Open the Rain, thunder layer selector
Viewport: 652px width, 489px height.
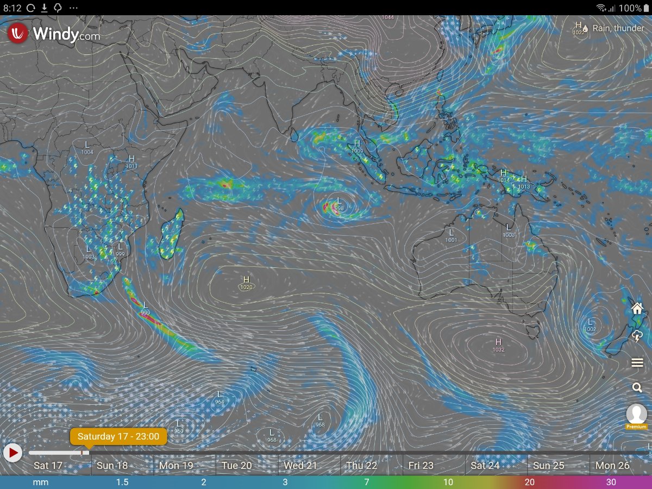click(613, 28)
